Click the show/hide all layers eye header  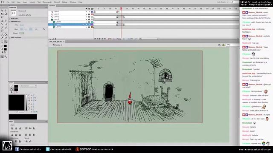86,8
